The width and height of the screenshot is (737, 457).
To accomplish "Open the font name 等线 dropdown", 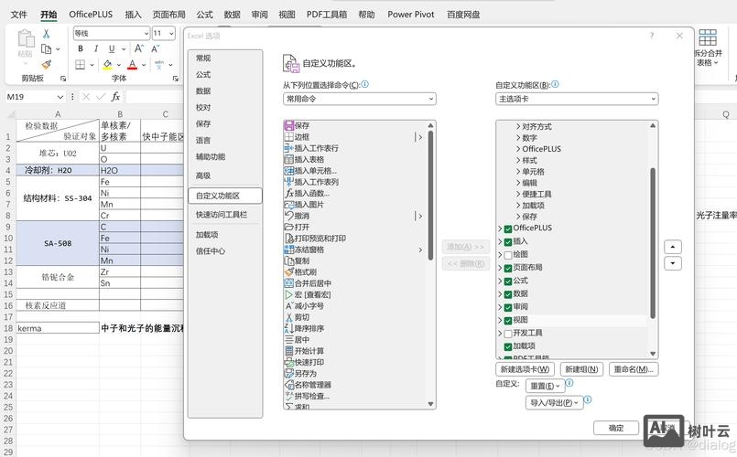I will 146,33.
